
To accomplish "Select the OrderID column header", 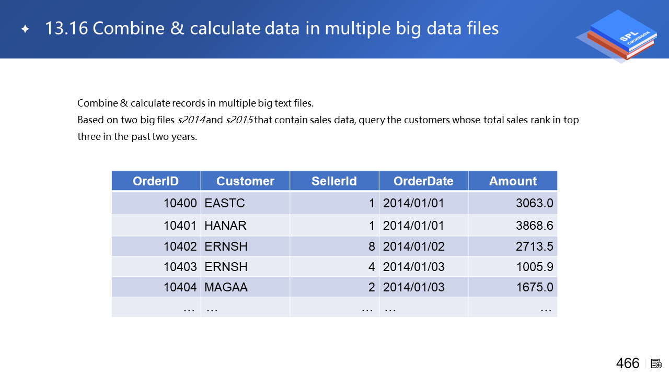I will click(x=156, y=181).
